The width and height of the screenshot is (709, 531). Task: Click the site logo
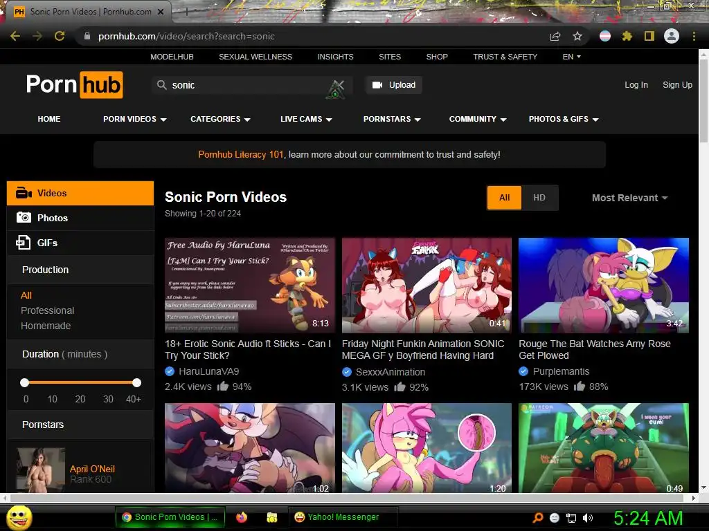pos(75,84)
